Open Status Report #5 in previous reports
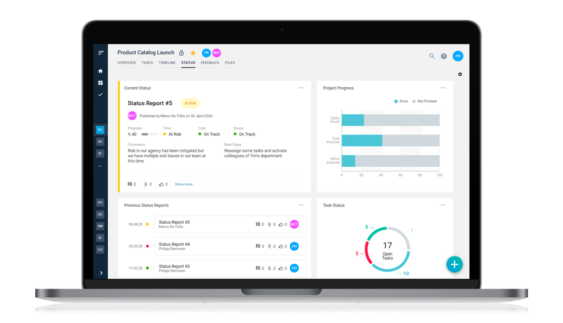 (x=230, y=224)
